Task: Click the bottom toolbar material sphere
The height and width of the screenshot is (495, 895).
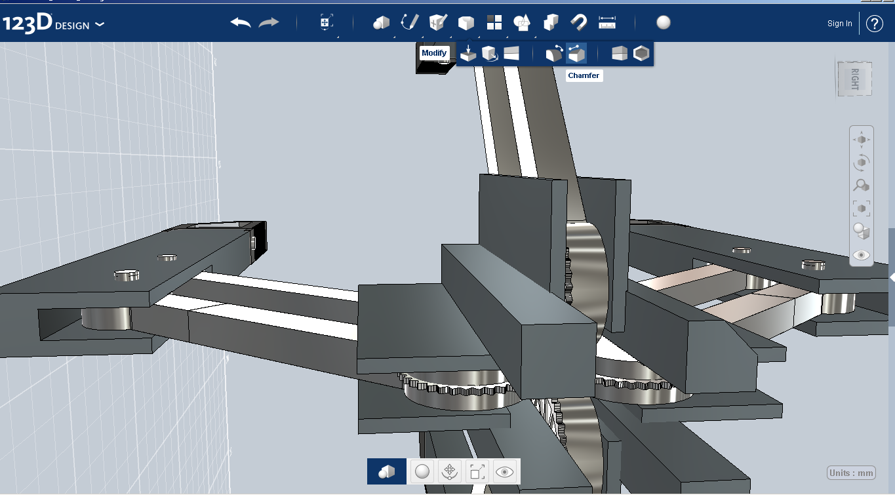Action: click(x=422, y=471)
